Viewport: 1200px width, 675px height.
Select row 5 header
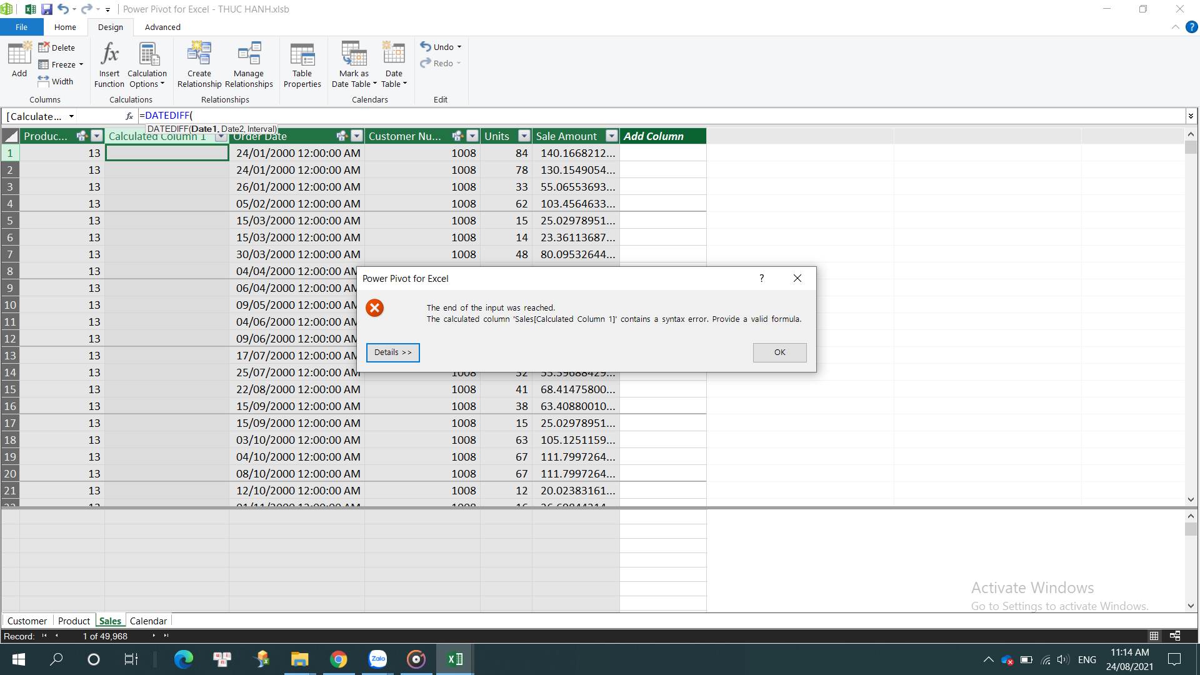10,221
